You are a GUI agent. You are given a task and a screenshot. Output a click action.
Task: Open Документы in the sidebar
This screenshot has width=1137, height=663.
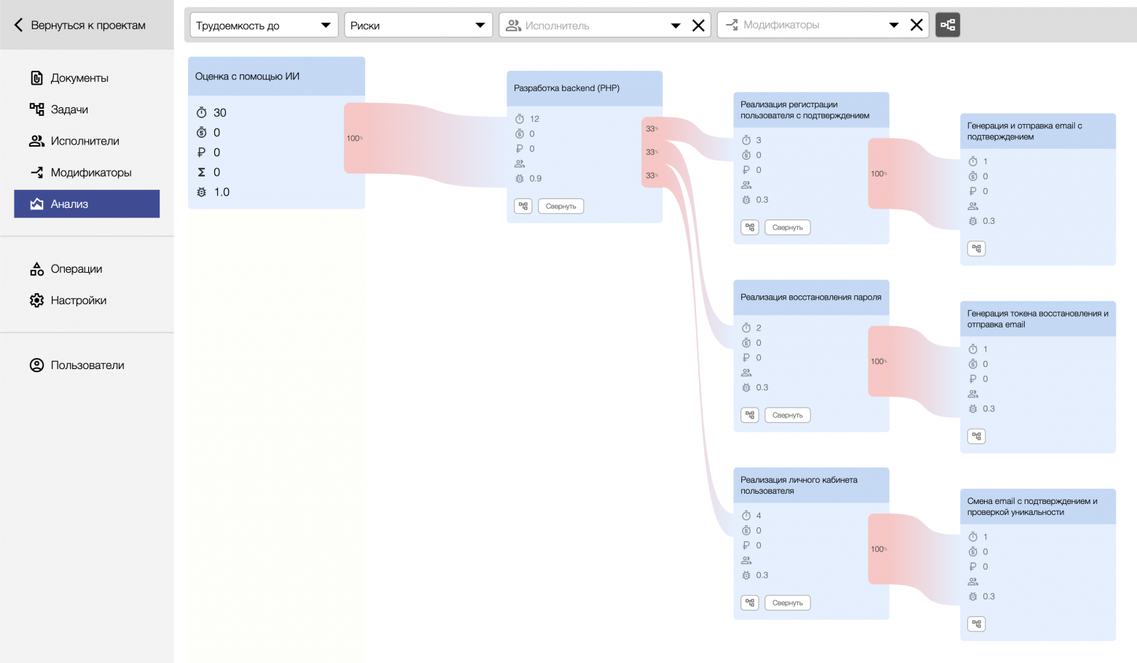point(79,78)
